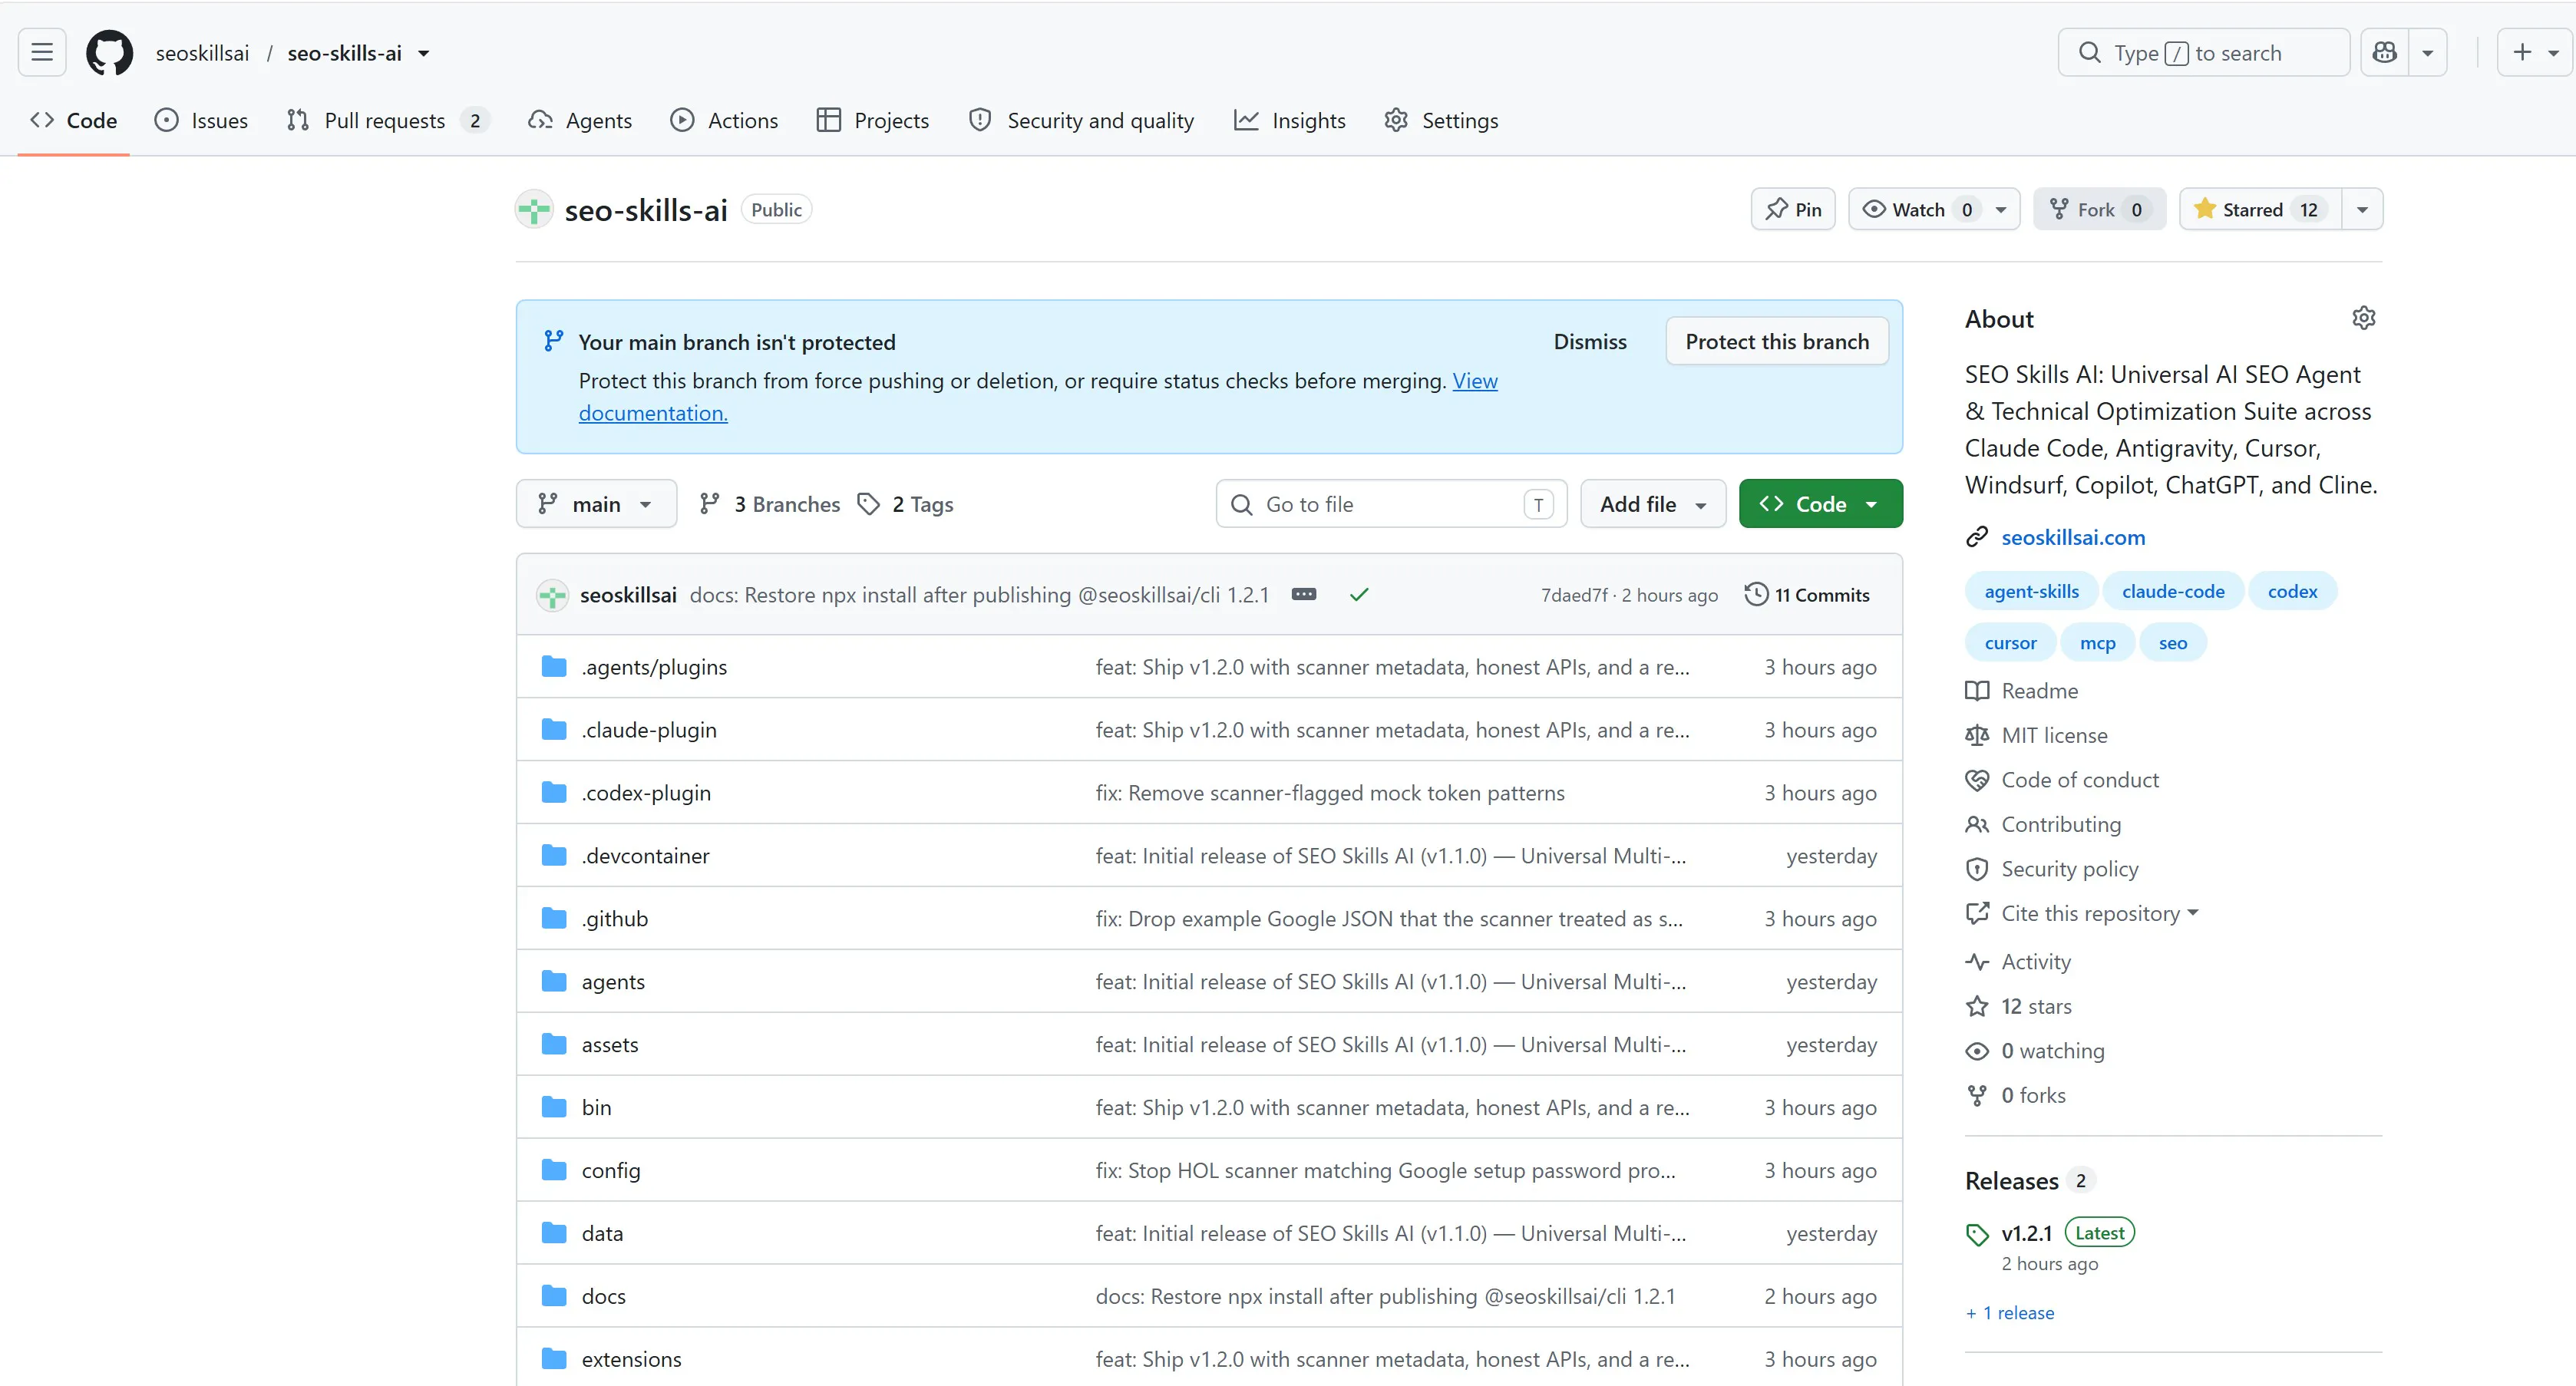Open the repository switcher caret beside seo-skills-ai
The height and width of the screenshot is (1386, 2576).
(x=424, y=53)
